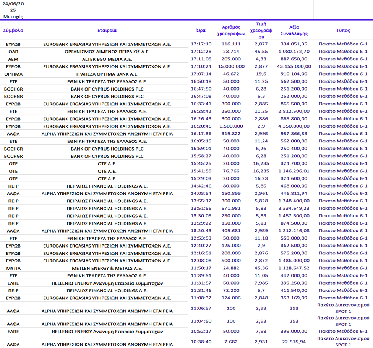Click quantity cell 571.981
Screen dimensions: 373x348
pos(231,208)
